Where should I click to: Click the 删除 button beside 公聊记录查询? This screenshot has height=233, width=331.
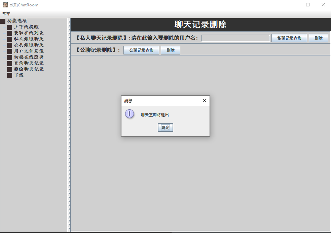pos(170,50)
